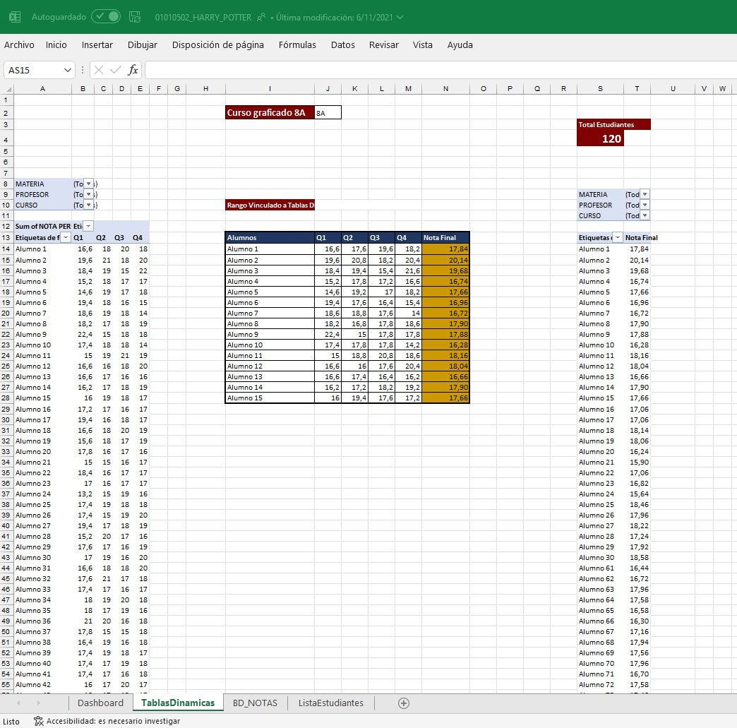This screenshot has width=737, height=728.
Task: Open the Insertar ribbon tab
Action: (x=97, y=44)
